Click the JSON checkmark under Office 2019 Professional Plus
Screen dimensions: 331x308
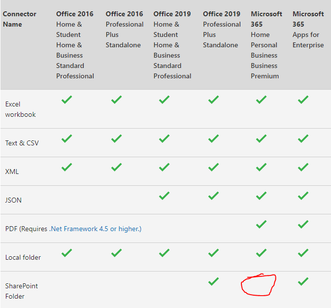coord(213,196)
